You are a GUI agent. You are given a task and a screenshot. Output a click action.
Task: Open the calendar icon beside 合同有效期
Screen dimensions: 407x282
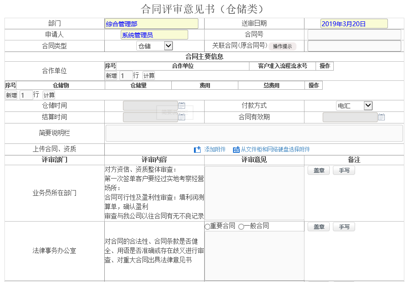tap(381, 117)
